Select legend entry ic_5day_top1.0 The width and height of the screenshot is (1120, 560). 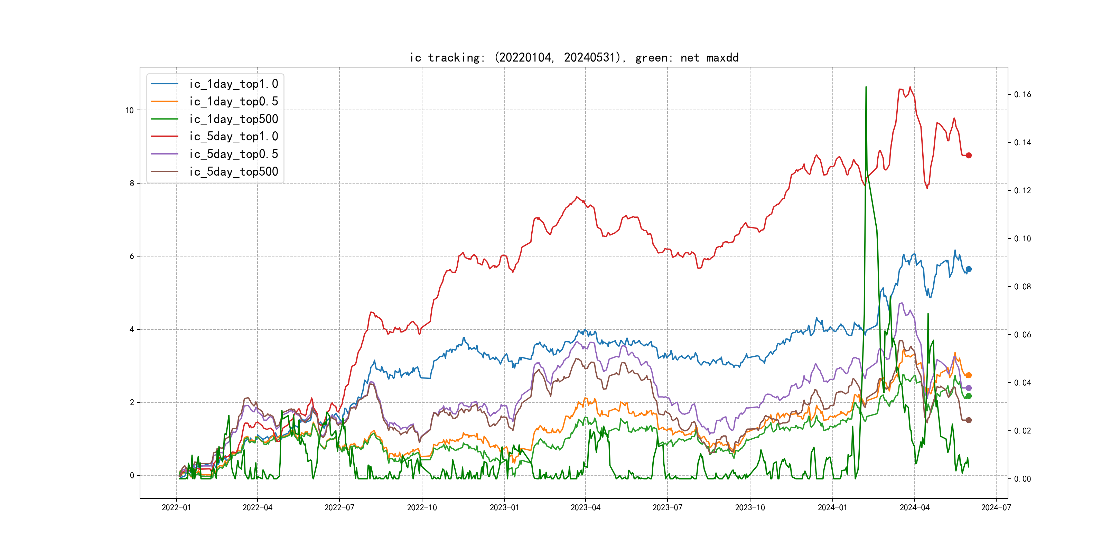tap(233, 137)
